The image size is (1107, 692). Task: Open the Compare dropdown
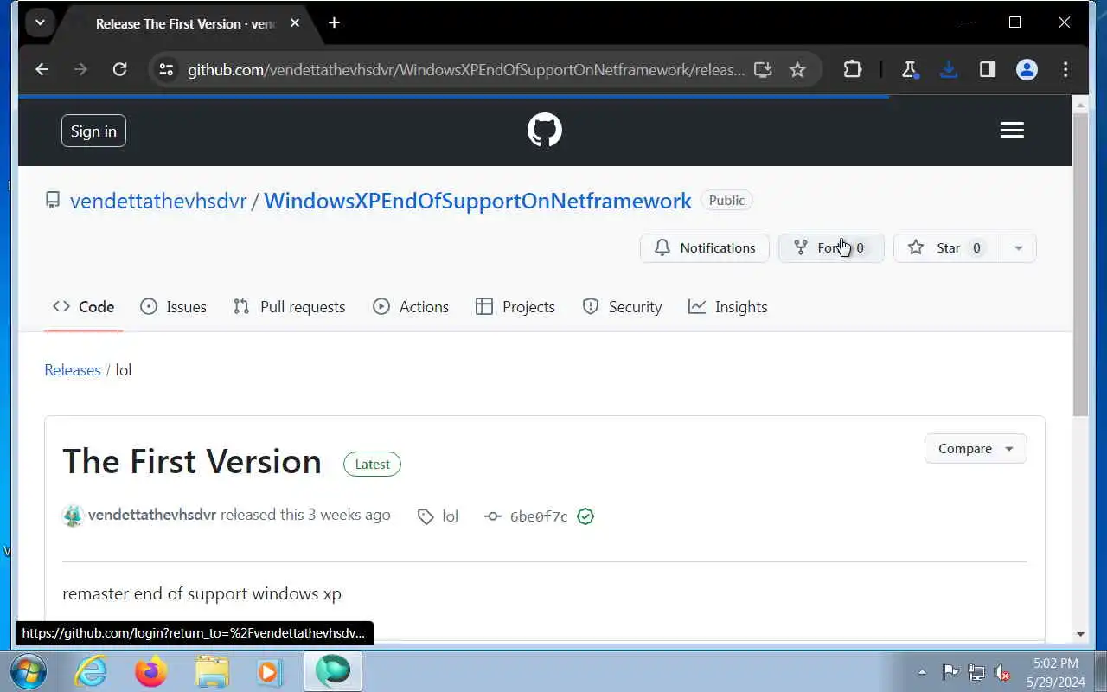976,449
